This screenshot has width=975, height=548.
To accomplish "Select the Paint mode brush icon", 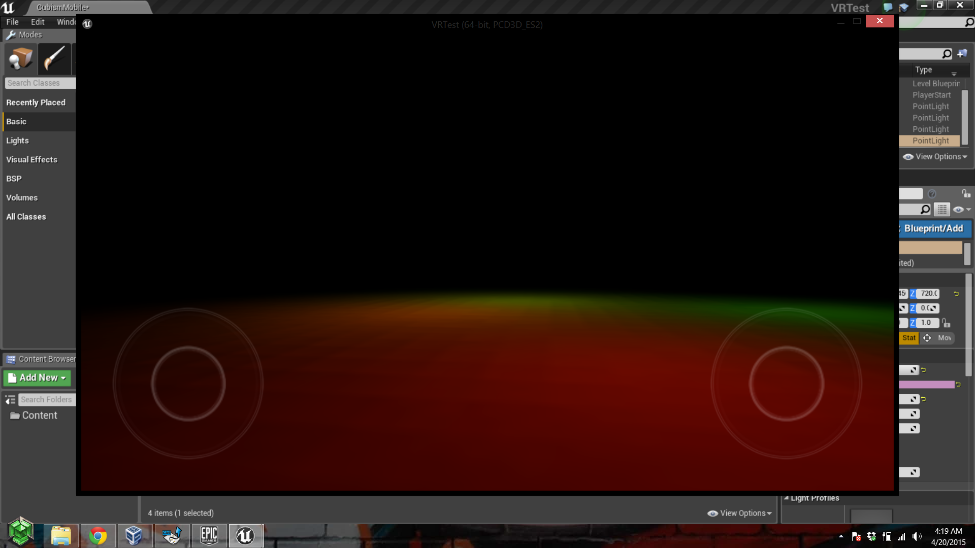I will 54,58.
